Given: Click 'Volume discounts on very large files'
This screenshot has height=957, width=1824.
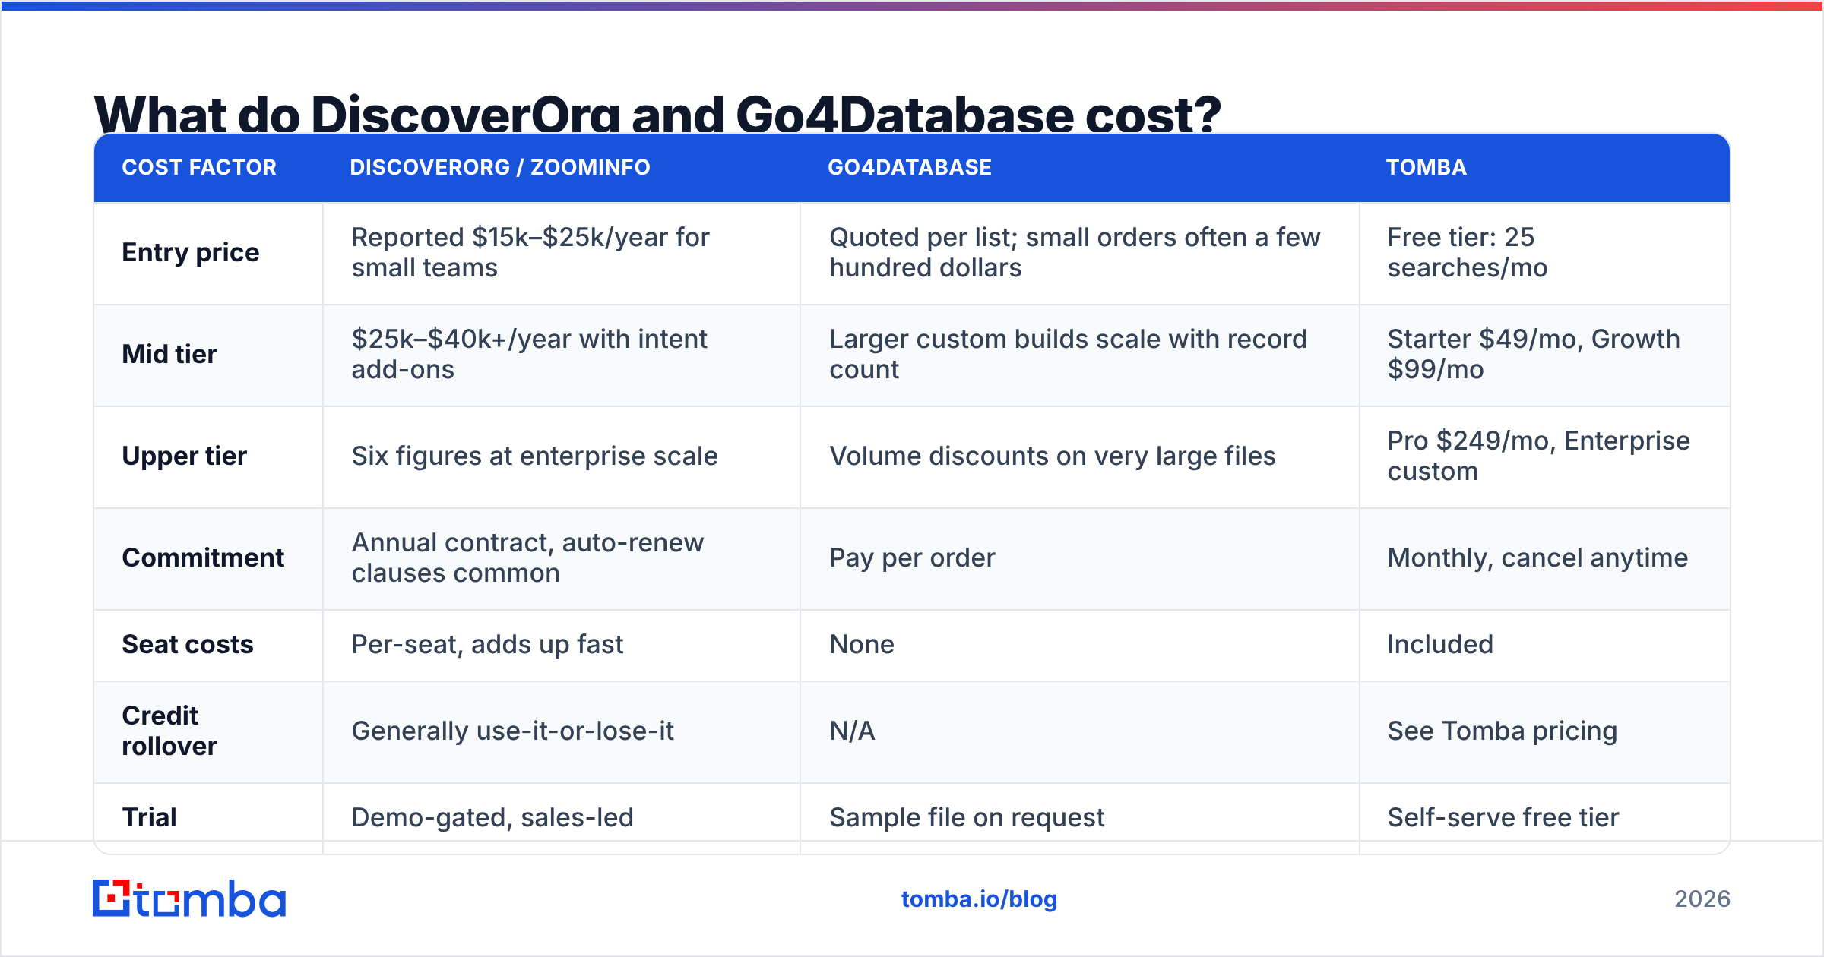Looking at the screenshot, I should tap(1053, 456).
